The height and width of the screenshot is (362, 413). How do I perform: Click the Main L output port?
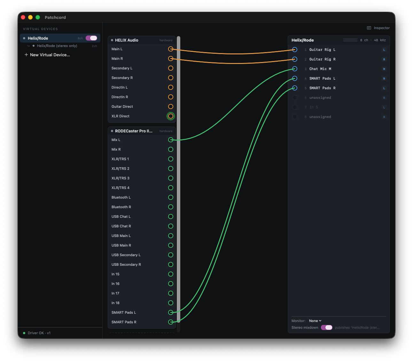pos(171,49)
